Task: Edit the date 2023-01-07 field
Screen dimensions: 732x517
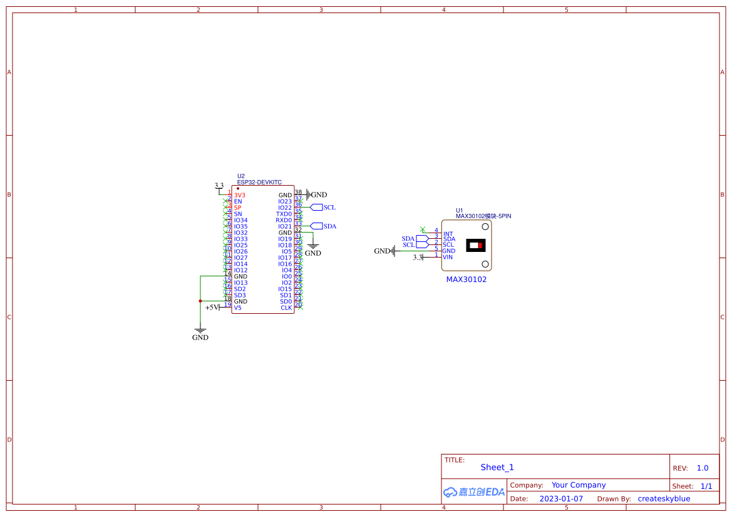Action: click(x=561, y=499)
